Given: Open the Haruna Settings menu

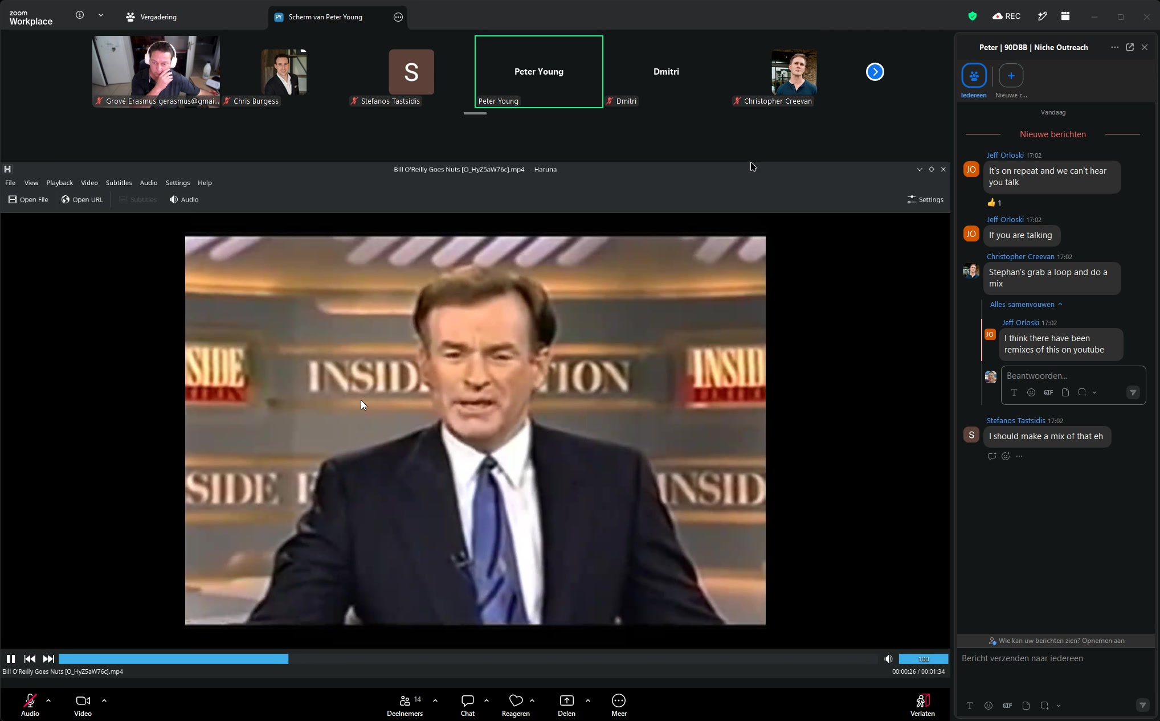Looking at the screenshot, I should coord(178,183).
